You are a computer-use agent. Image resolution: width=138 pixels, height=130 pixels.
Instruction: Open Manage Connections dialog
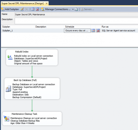coord(56,9)
